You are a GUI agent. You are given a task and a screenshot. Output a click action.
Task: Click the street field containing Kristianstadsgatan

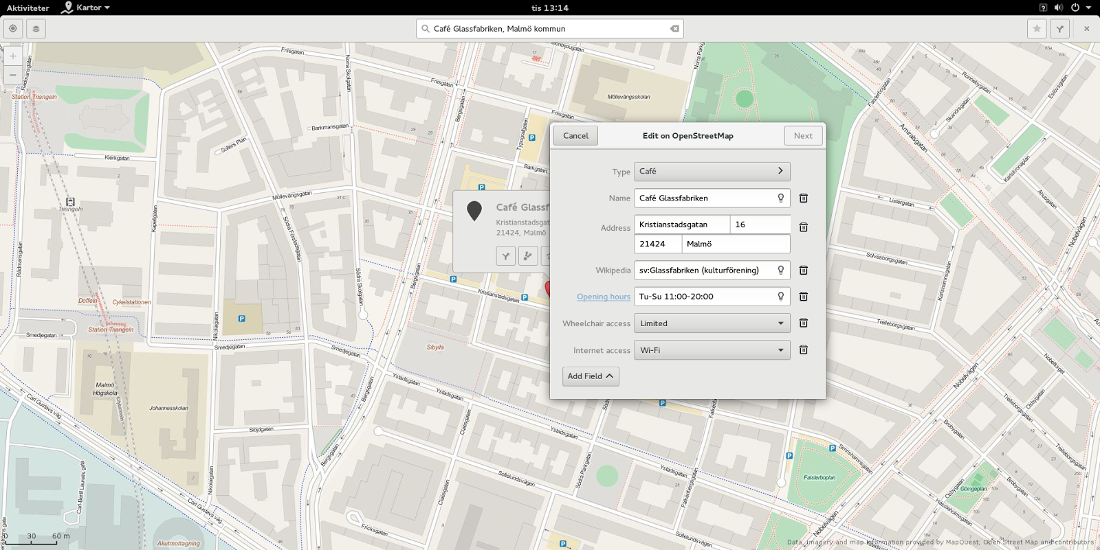[682, 225]
